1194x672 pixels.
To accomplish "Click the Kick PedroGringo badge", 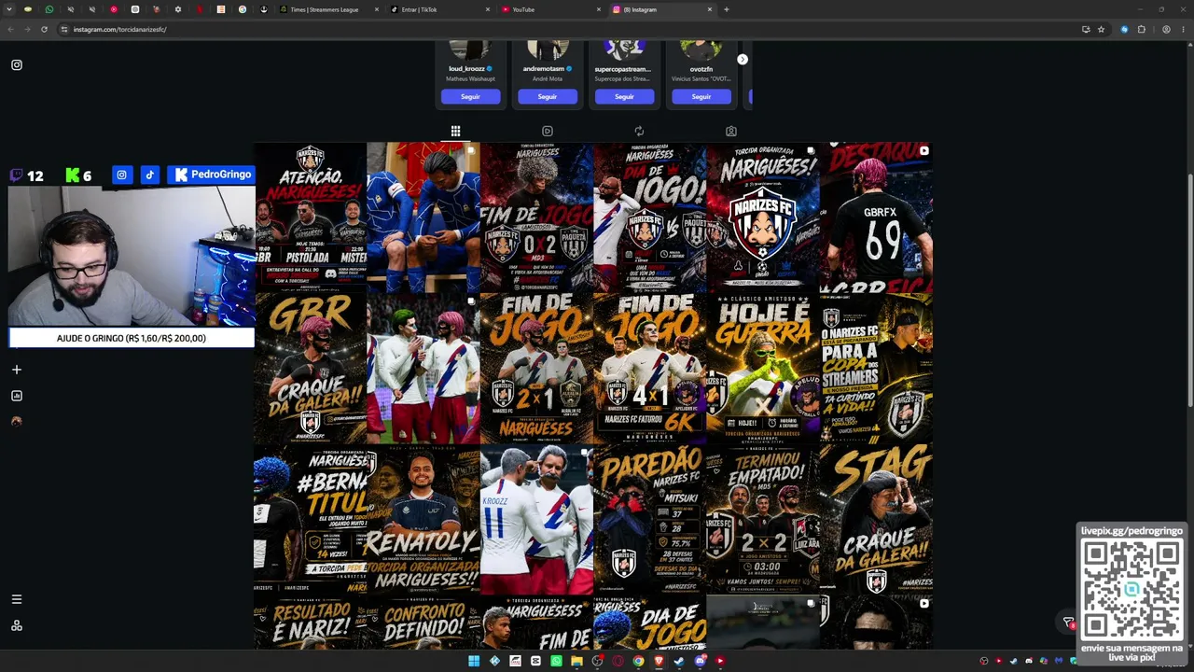I will tap(212, 175).
